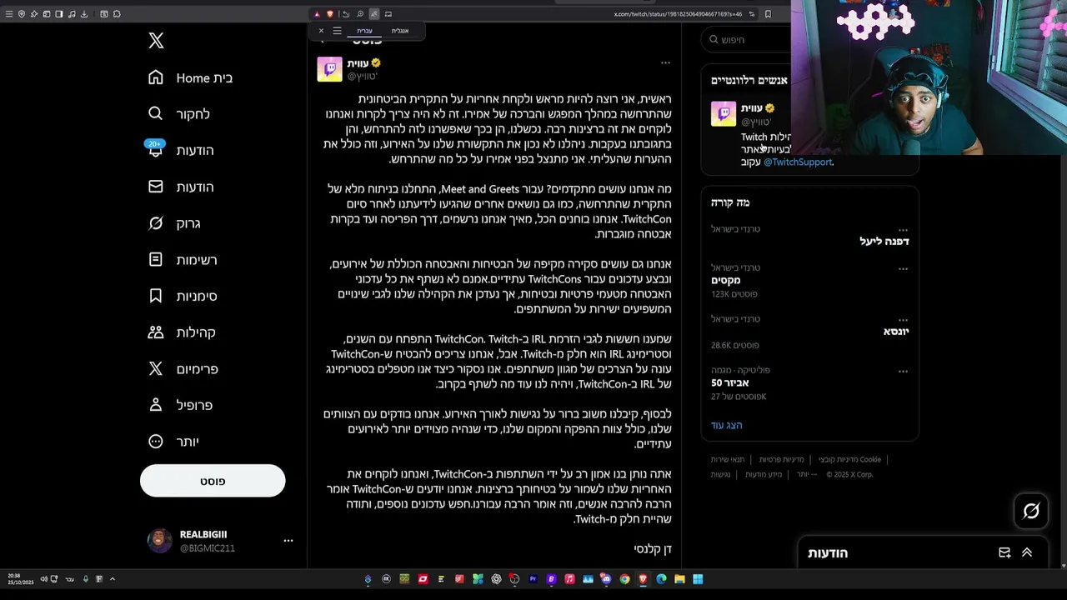
Task: Click the Twitch avatar in relevant people
Action: tap(724, 114)
